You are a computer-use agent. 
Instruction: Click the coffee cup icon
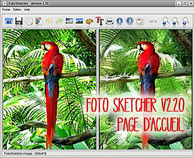tap(140, 21)
